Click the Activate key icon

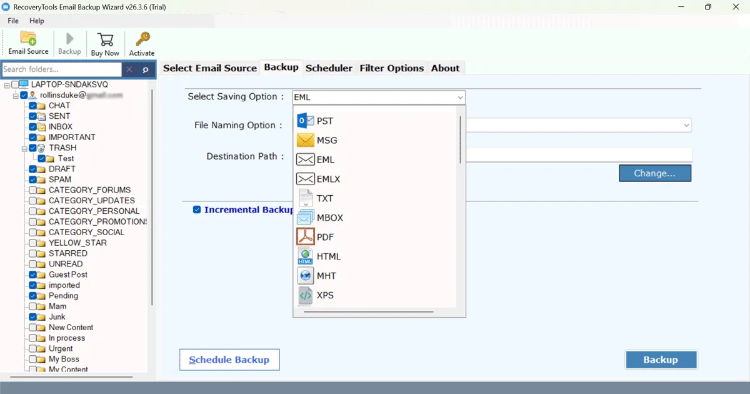click(142, 39)
